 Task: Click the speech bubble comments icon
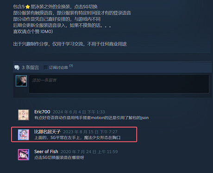17,68
